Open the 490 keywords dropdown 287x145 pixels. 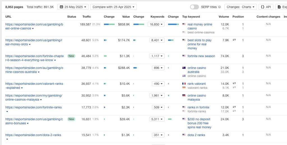pyautogui.click(x=158, y=84)
